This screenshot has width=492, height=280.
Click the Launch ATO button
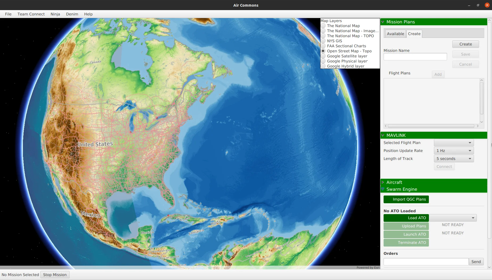coord(406,235)
